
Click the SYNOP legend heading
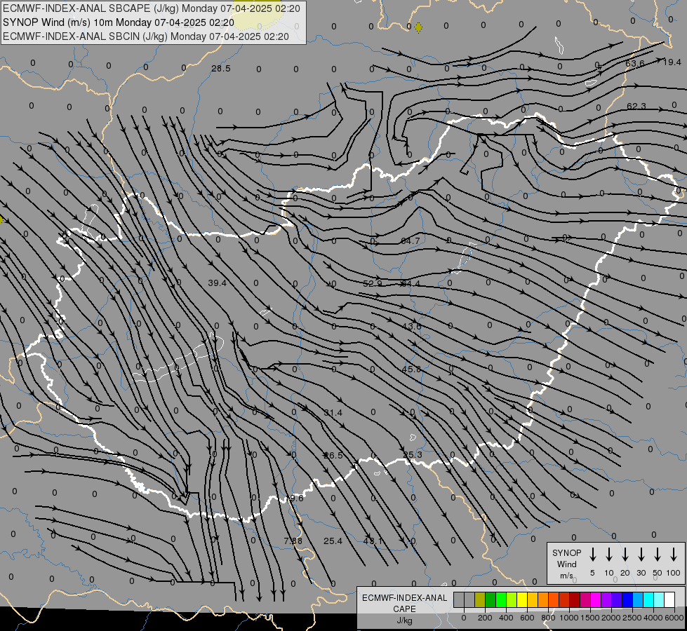tap(566, 552)
